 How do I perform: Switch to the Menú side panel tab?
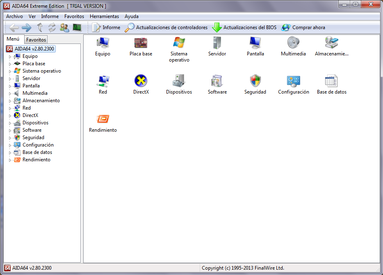pyautogui.click(x=13, y=39)
